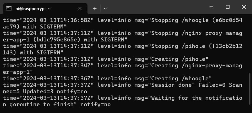Click the 2024-03-13T14:36:58Z timestamp
Viewport: 252px width, 113px height.
(57, 20)
